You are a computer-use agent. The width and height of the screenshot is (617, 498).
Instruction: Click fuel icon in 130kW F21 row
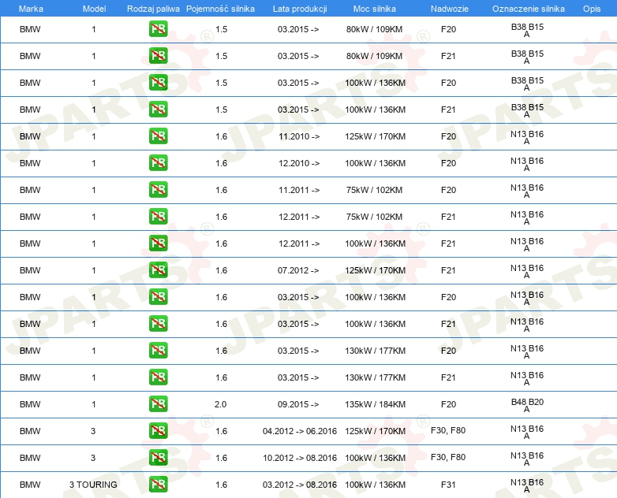coord(158,377)
